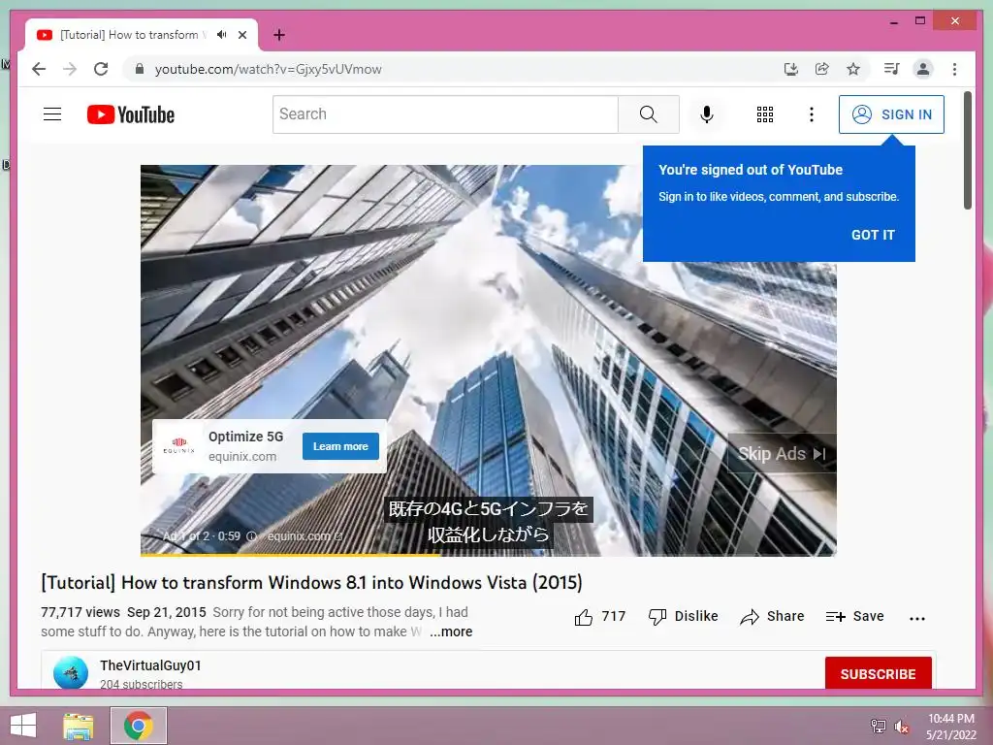The width and height of the screenshot is (993, 745).
Task: Click the yellow ad progress bar
Action: 290,554
